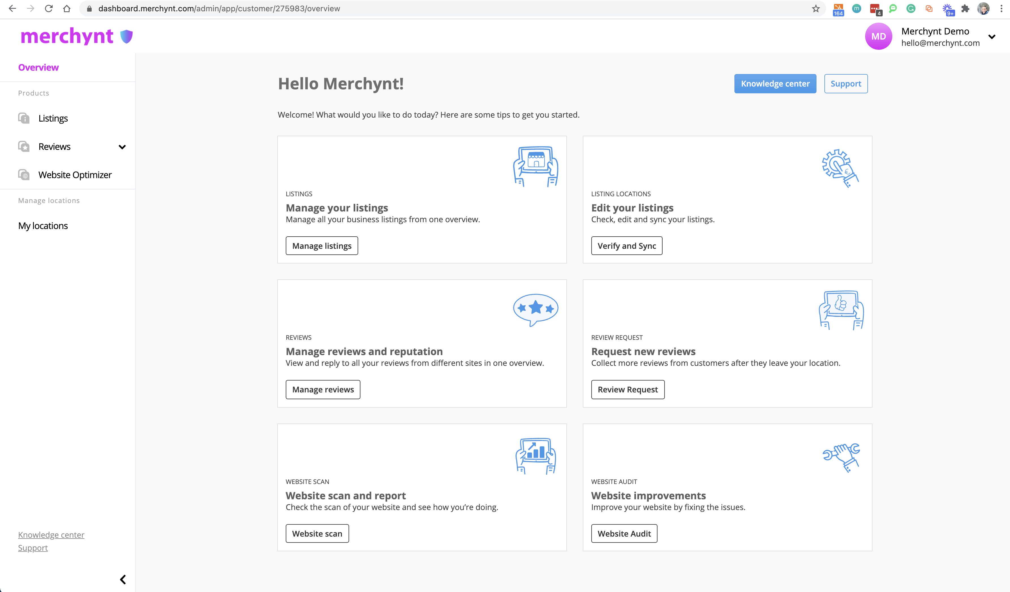
Task: Open the browser extensions puzzle icon
Action: point(965,8)
